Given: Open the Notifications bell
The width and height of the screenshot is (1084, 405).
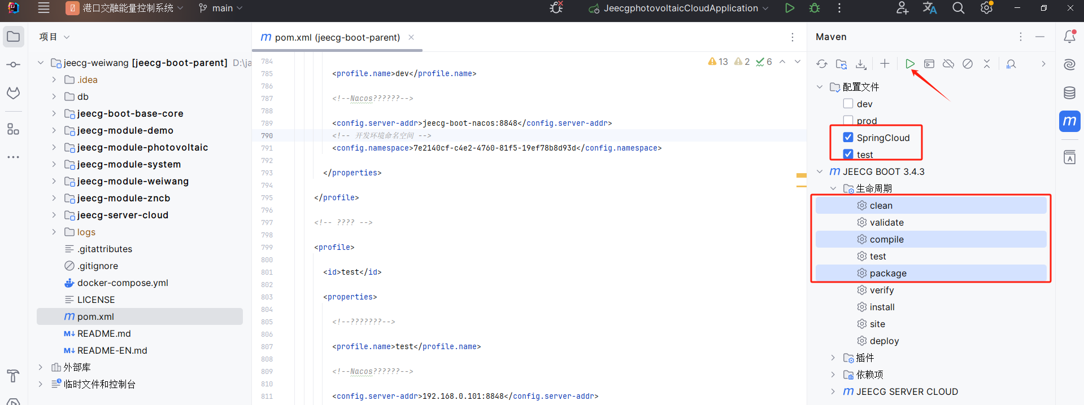Looking at the screenshot, I should (1069, 37).
